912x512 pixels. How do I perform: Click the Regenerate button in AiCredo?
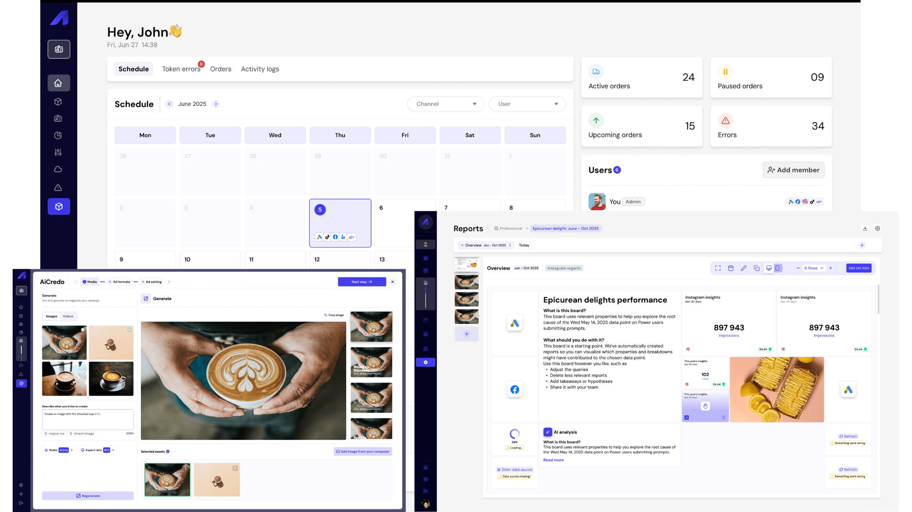(x=87, y=496)
